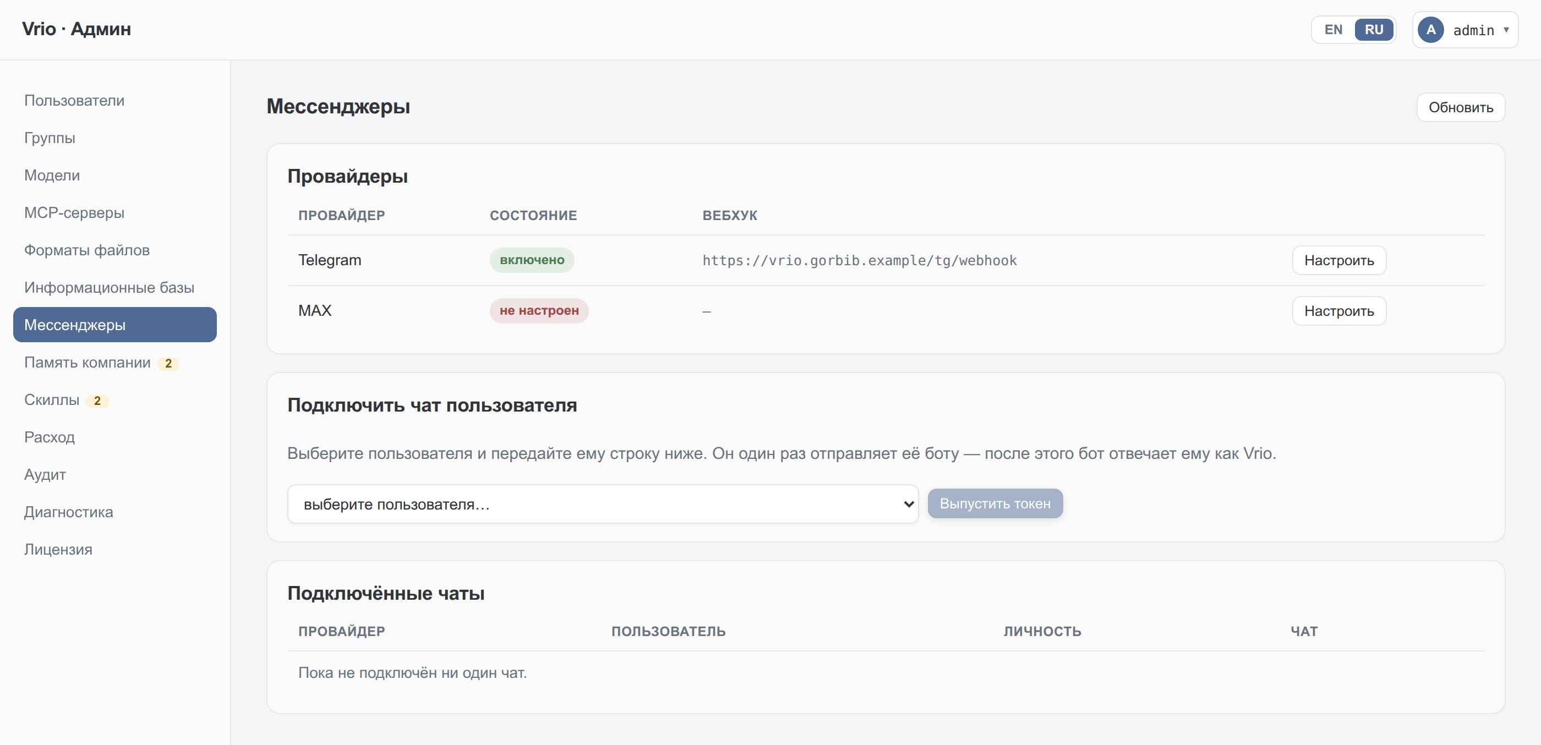This screenshot has width=1541, height=745.
Task: Click the Вебхук column header
Action: 729,215
